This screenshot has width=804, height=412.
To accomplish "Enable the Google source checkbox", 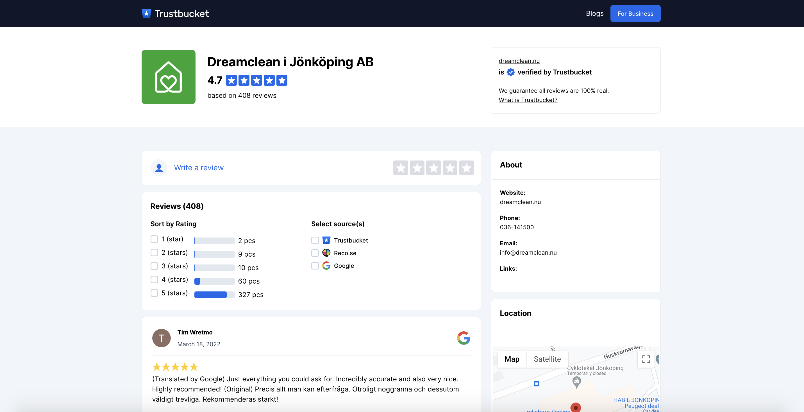I will tap(315, 266).
